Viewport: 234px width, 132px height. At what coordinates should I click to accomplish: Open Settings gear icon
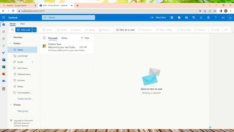coord(208,18)
